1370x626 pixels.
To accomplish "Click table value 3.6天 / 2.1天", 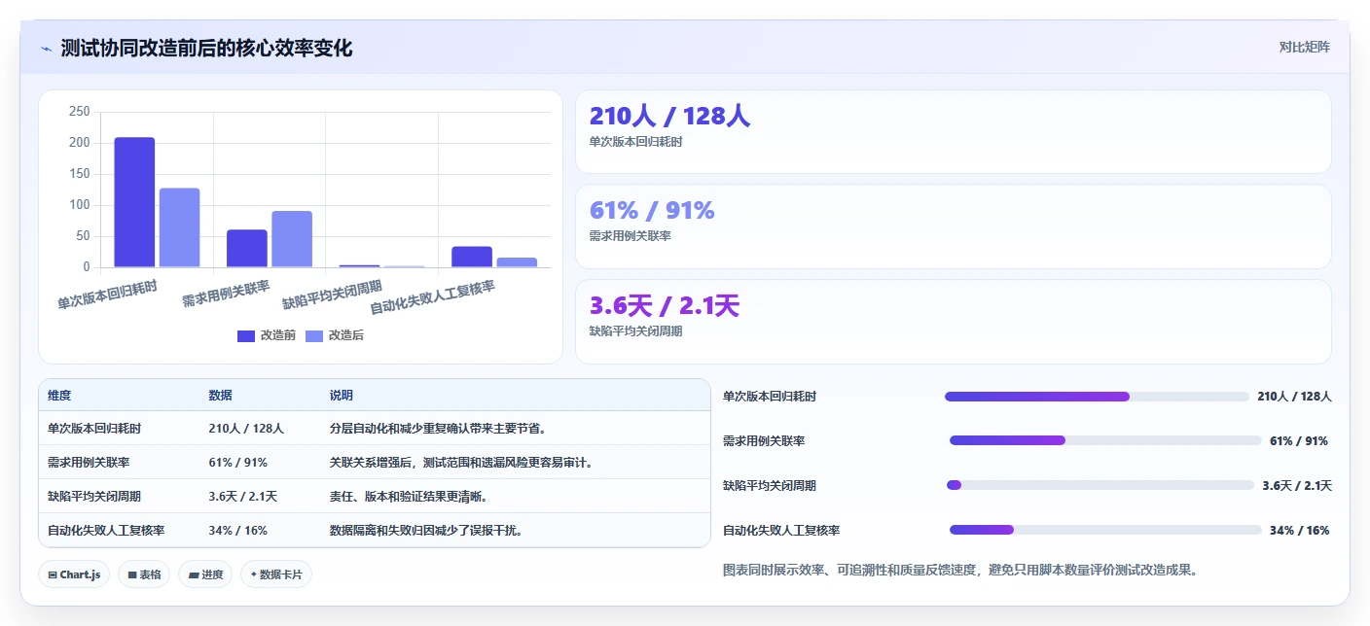I will coord(243,496).
